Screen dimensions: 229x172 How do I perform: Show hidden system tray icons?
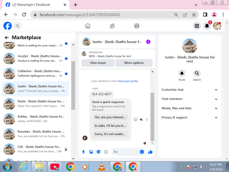181,167
